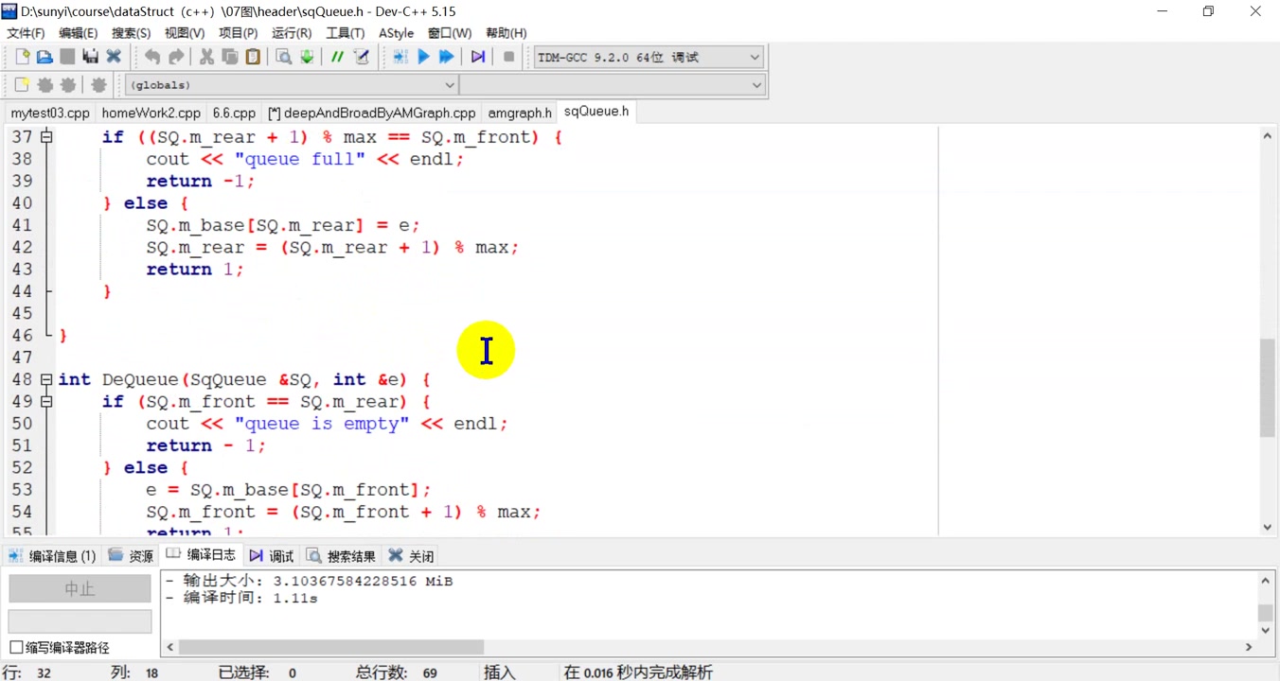The width and height of the screenshot is (1280, 681).
Task: Collapse the if block fold at line 49
Action: point(46,402)
